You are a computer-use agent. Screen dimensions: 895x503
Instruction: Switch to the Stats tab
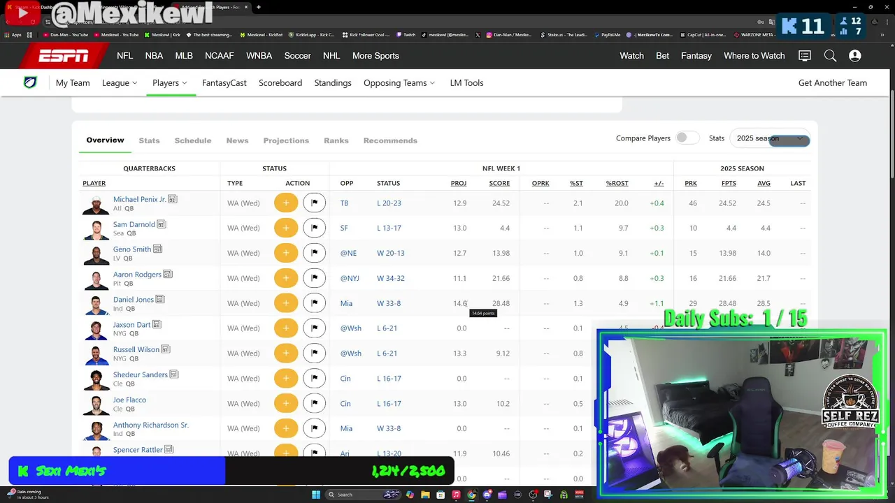tap(149, 140)
